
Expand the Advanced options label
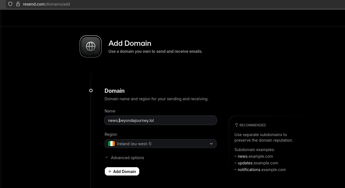pos(127,157)
